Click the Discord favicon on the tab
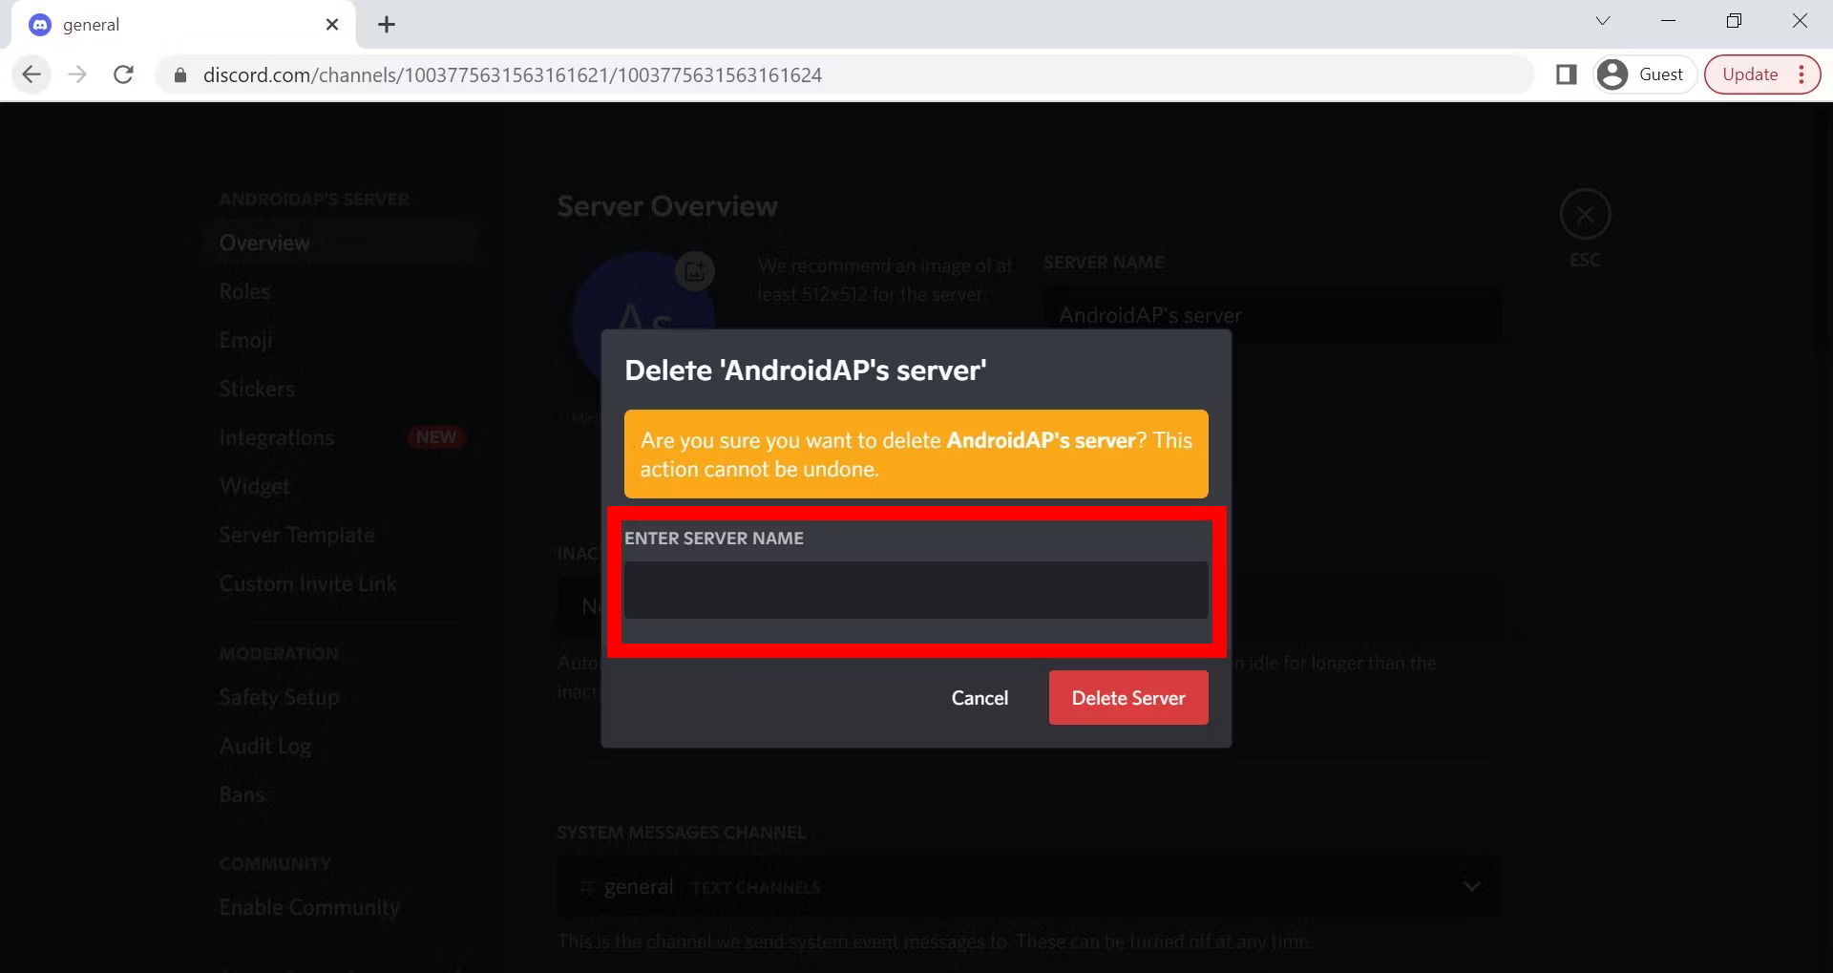1833x973 pixels. pos(40,25)
